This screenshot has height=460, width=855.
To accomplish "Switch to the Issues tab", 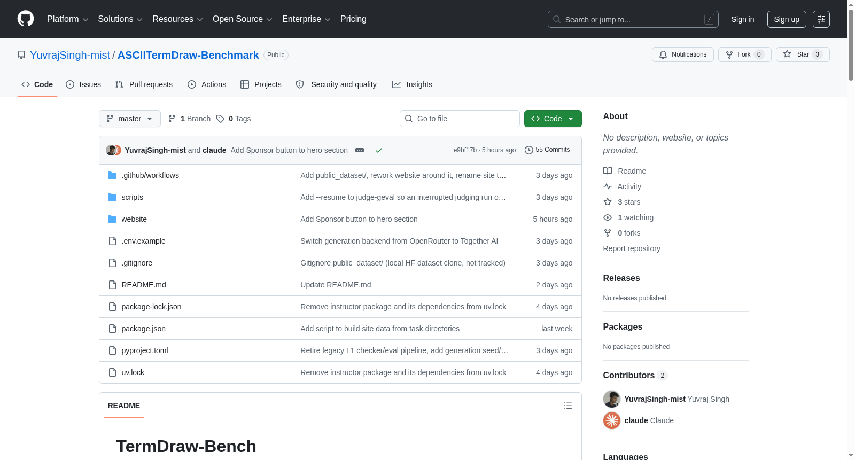I will tap(83, 84).
